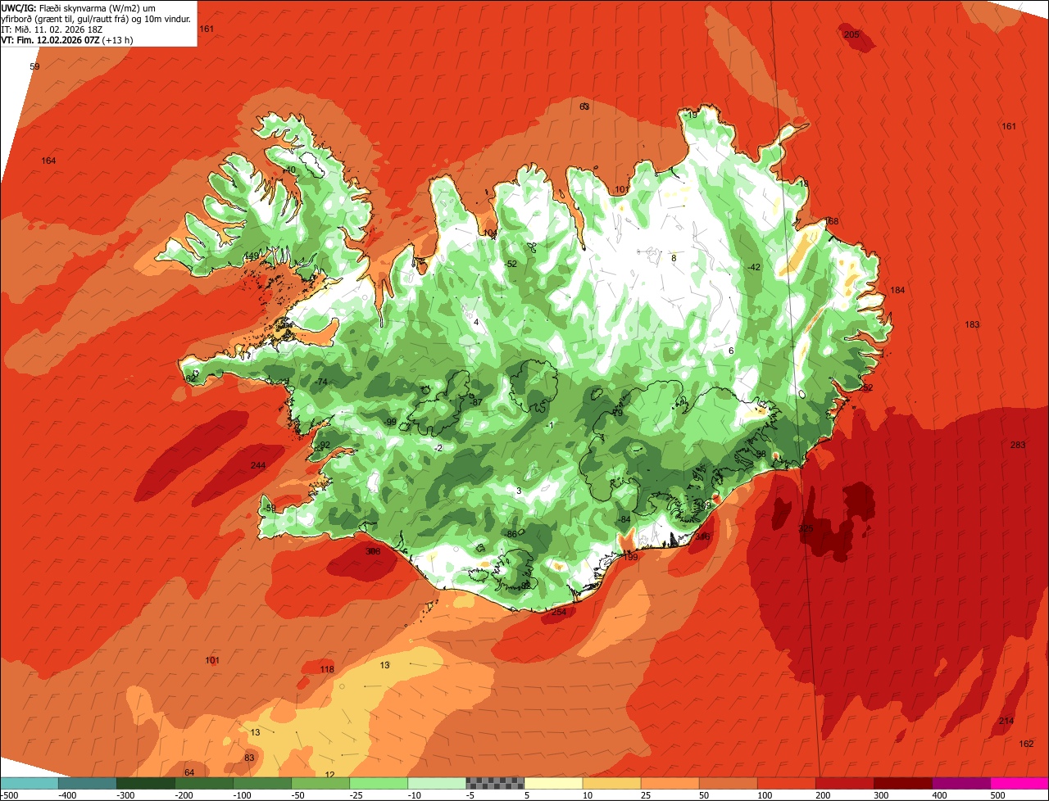Viewport: 1049px width, 801px height.
Task: Click the '-87' value on the glacier outline
Action: coord(476,402)
